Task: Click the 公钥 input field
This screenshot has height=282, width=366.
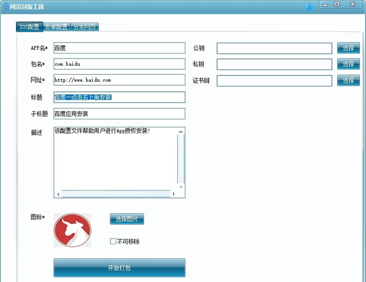Action: click(x=274, y=48)
